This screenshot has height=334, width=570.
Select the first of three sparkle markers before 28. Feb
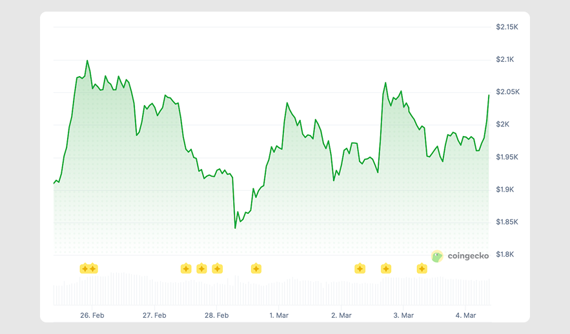(x=186, y=268)
